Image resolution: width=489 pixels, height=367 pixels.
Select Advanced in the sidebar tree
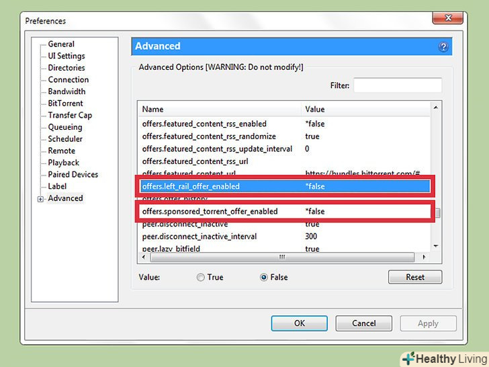tap(66, 198)
